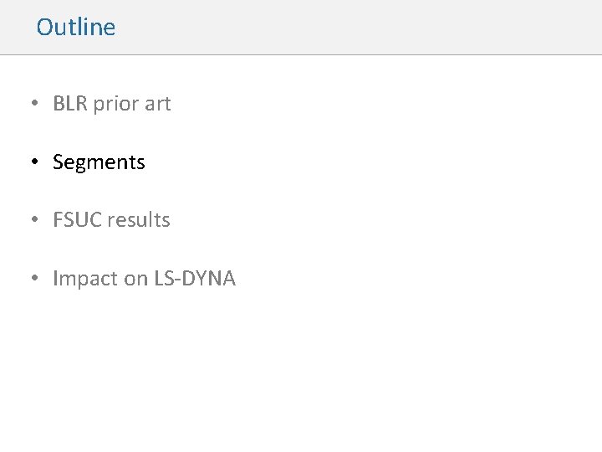Click the word "on" in last bullet
Viewport: 602px width, 452px height.
pos(135,279)
